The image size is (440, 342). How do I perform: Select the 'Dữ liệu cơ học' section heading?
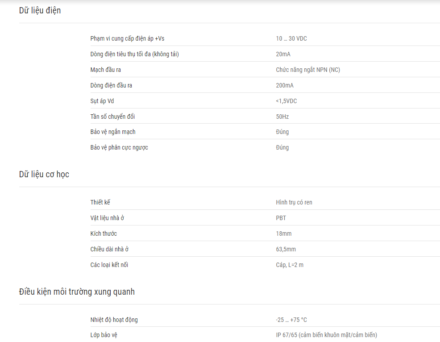44,175
